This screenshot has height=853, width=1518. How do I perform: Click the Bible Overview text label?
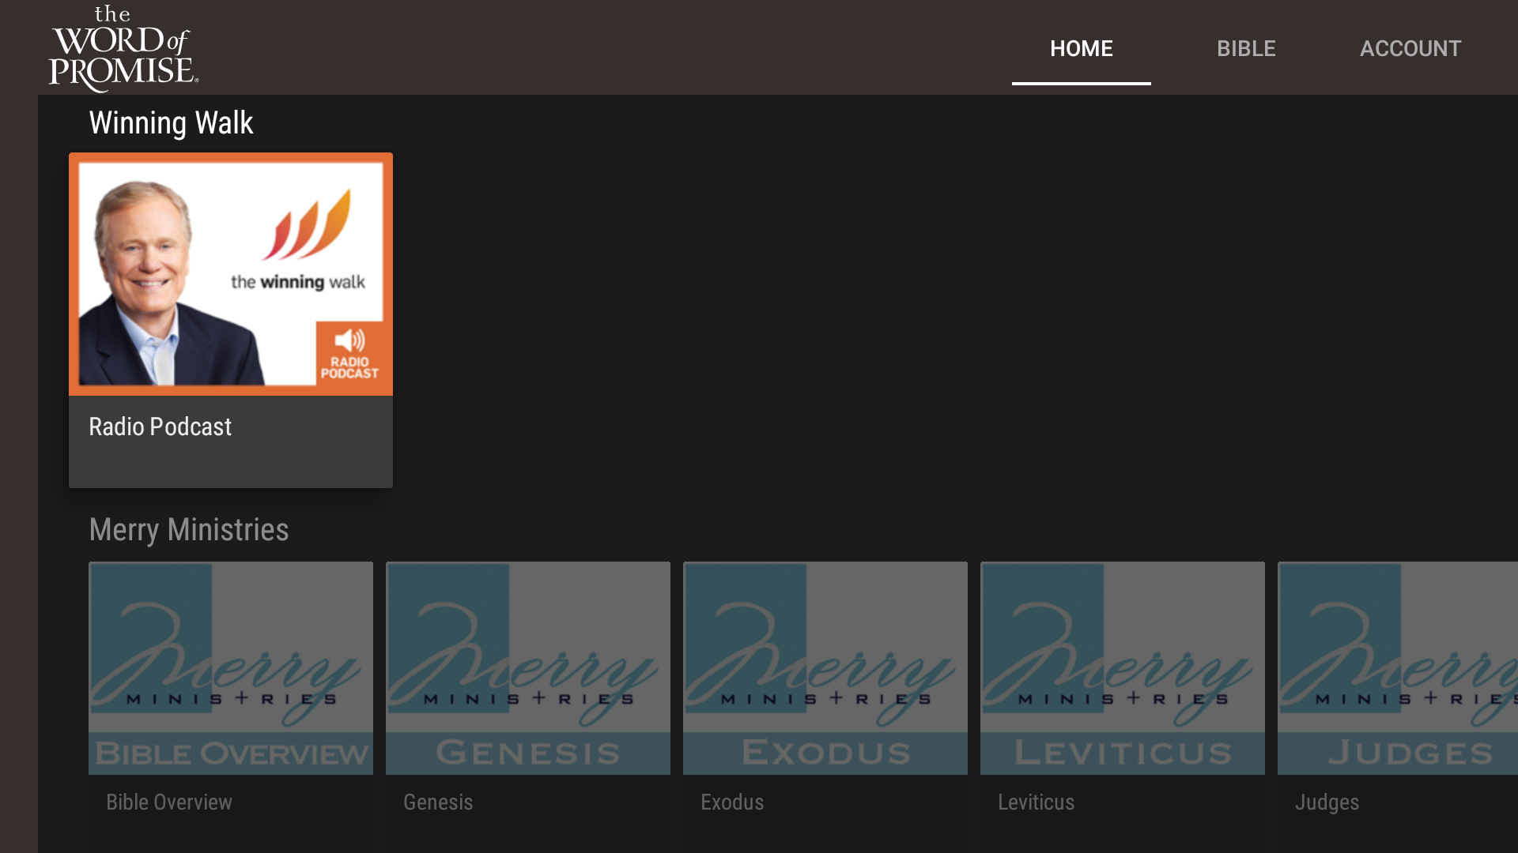(169, 802)
